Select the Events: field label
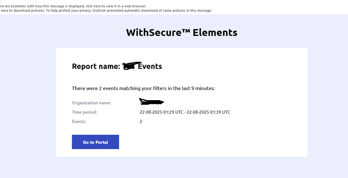 pyautogui.click(x=79, y=121)
